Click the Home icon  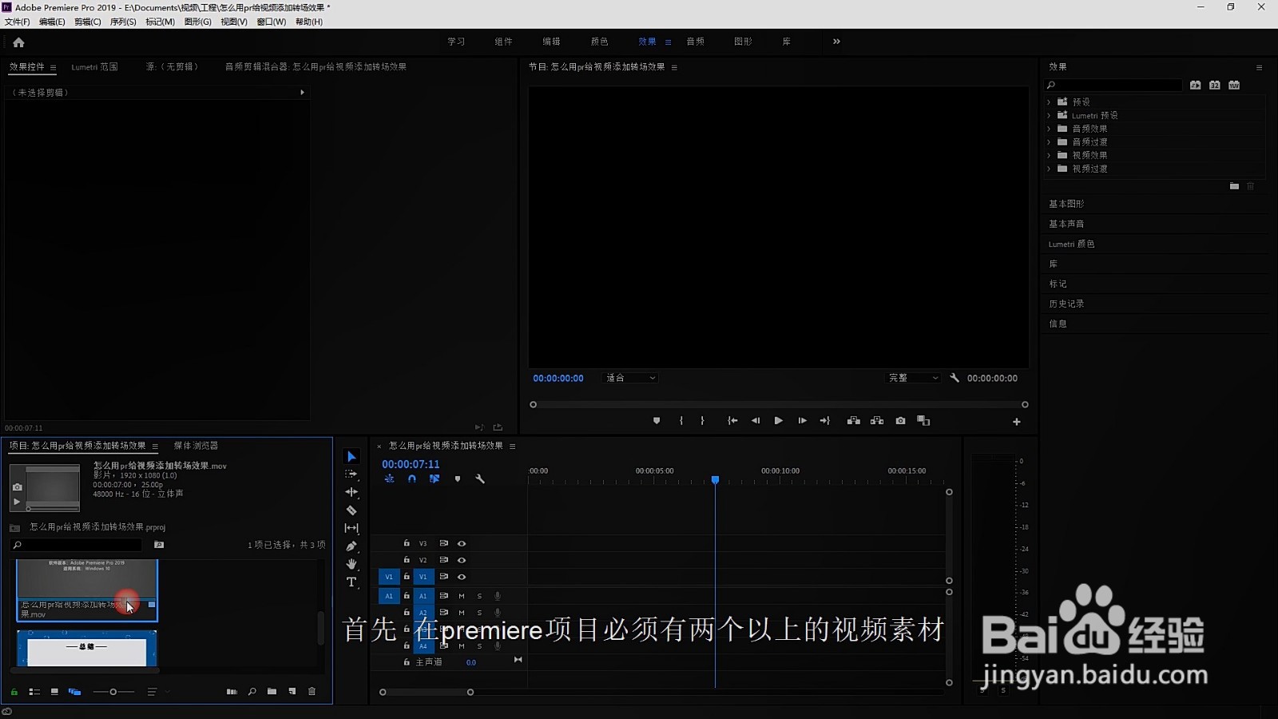point(18,42)
